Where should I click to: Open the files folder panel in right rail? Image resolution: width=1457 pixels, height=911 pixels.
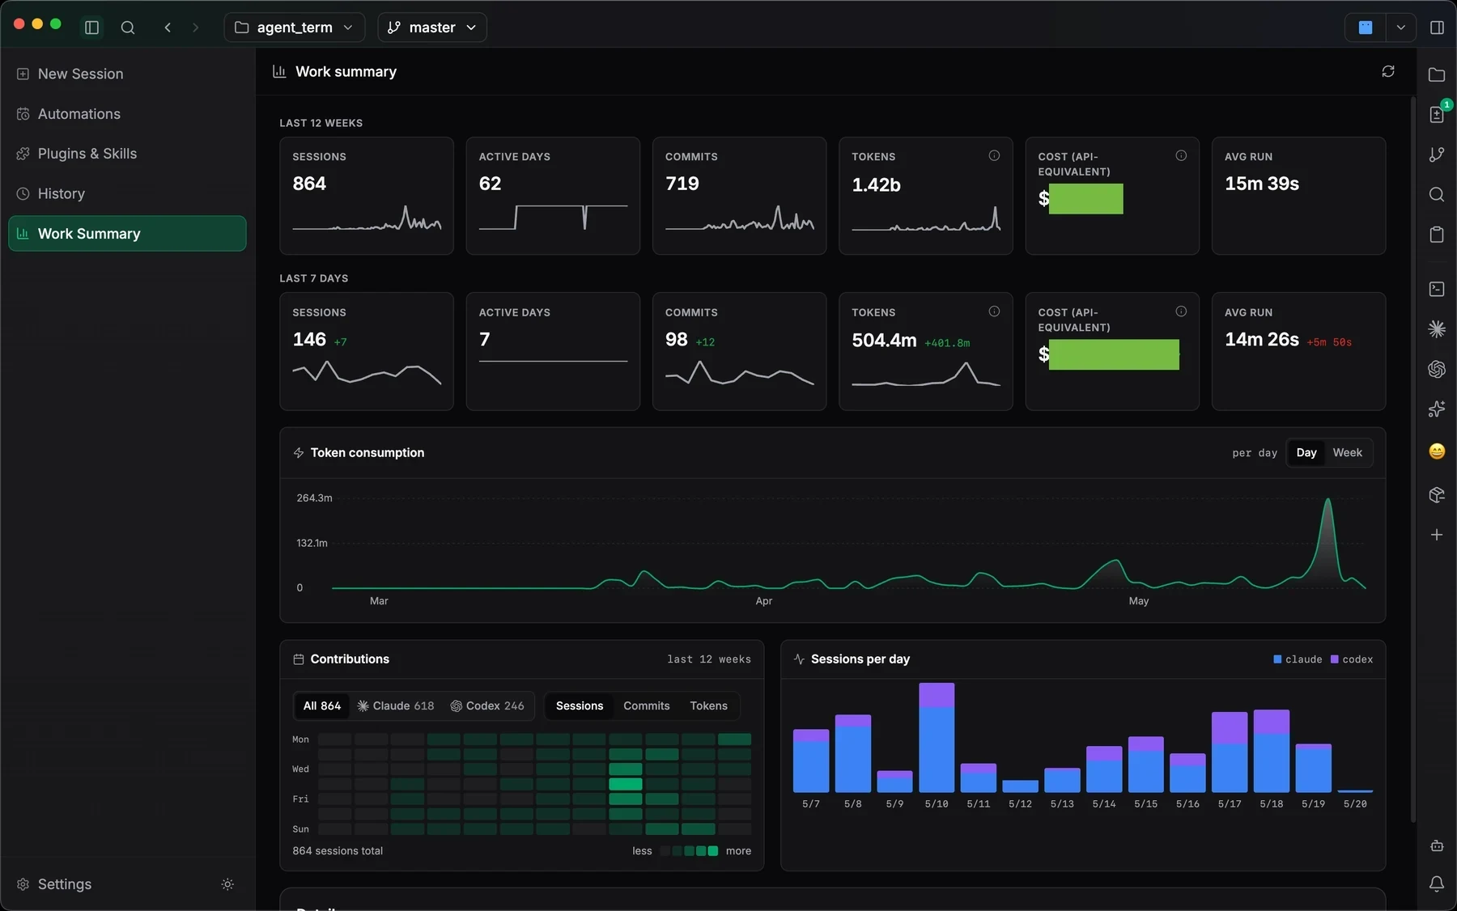[x=1437, y=74]
